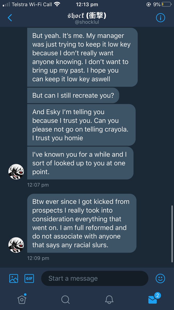Tap avatar beside 12:09 pm message
The height and width of the screenshot is (310, 174).
(16, 245)
